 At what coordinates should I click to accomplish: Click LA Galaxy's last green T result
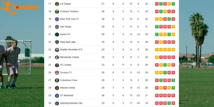point(173,4)
